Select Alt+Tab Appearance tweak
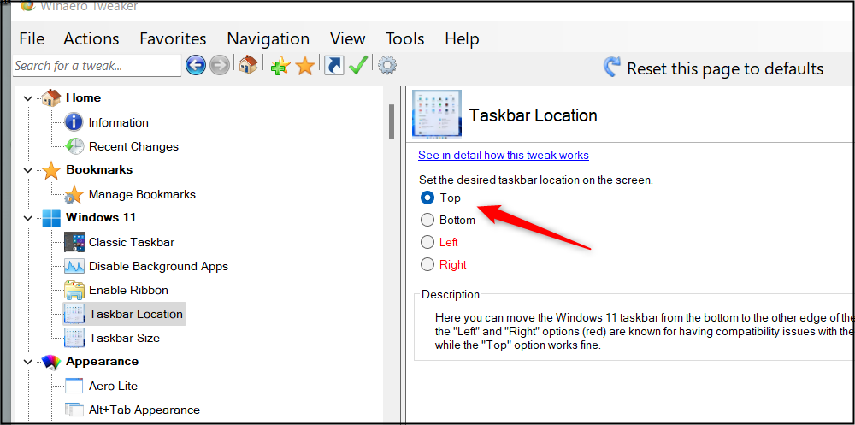 144,410
